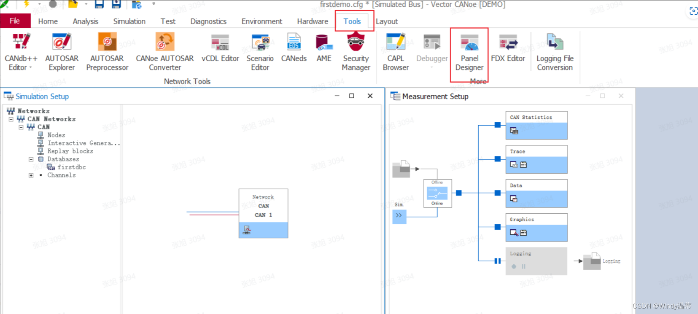Image resolution: width=698 pixels, height=314 pixels.
Task: Toggle the paused break before Logging block
Action: (498, 261)
